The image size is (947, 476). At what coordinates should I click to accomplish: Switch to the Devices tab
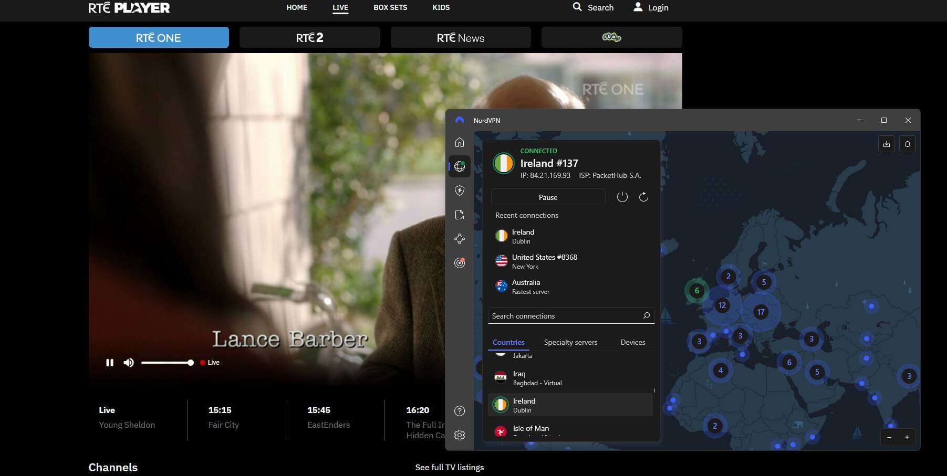[x=632, y=342]
